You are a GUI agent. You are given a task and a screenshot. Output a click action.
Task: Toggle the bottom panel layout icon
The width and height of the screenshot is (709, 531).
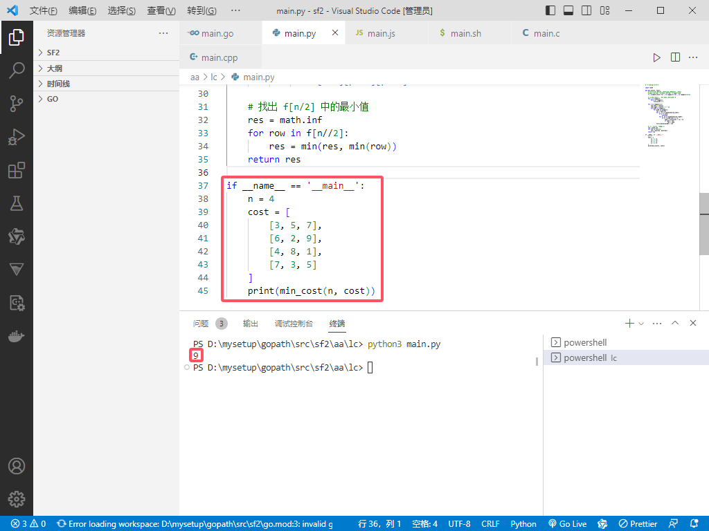[x=568, y=10]
